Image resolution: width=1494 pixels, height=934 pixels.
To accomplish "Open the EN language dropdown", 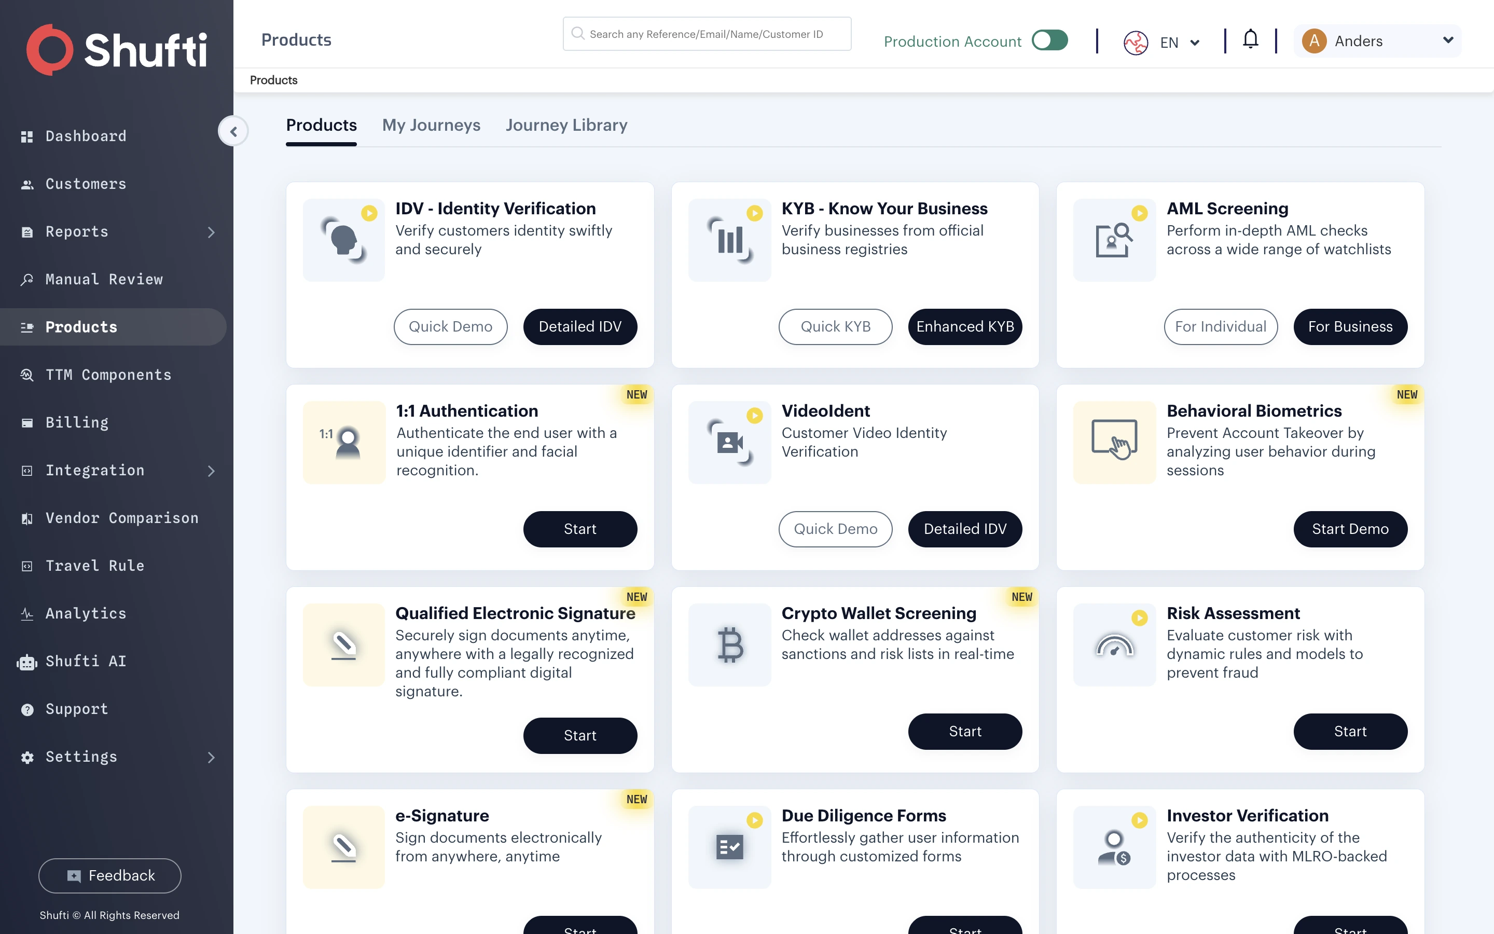I will (1180, 43).
